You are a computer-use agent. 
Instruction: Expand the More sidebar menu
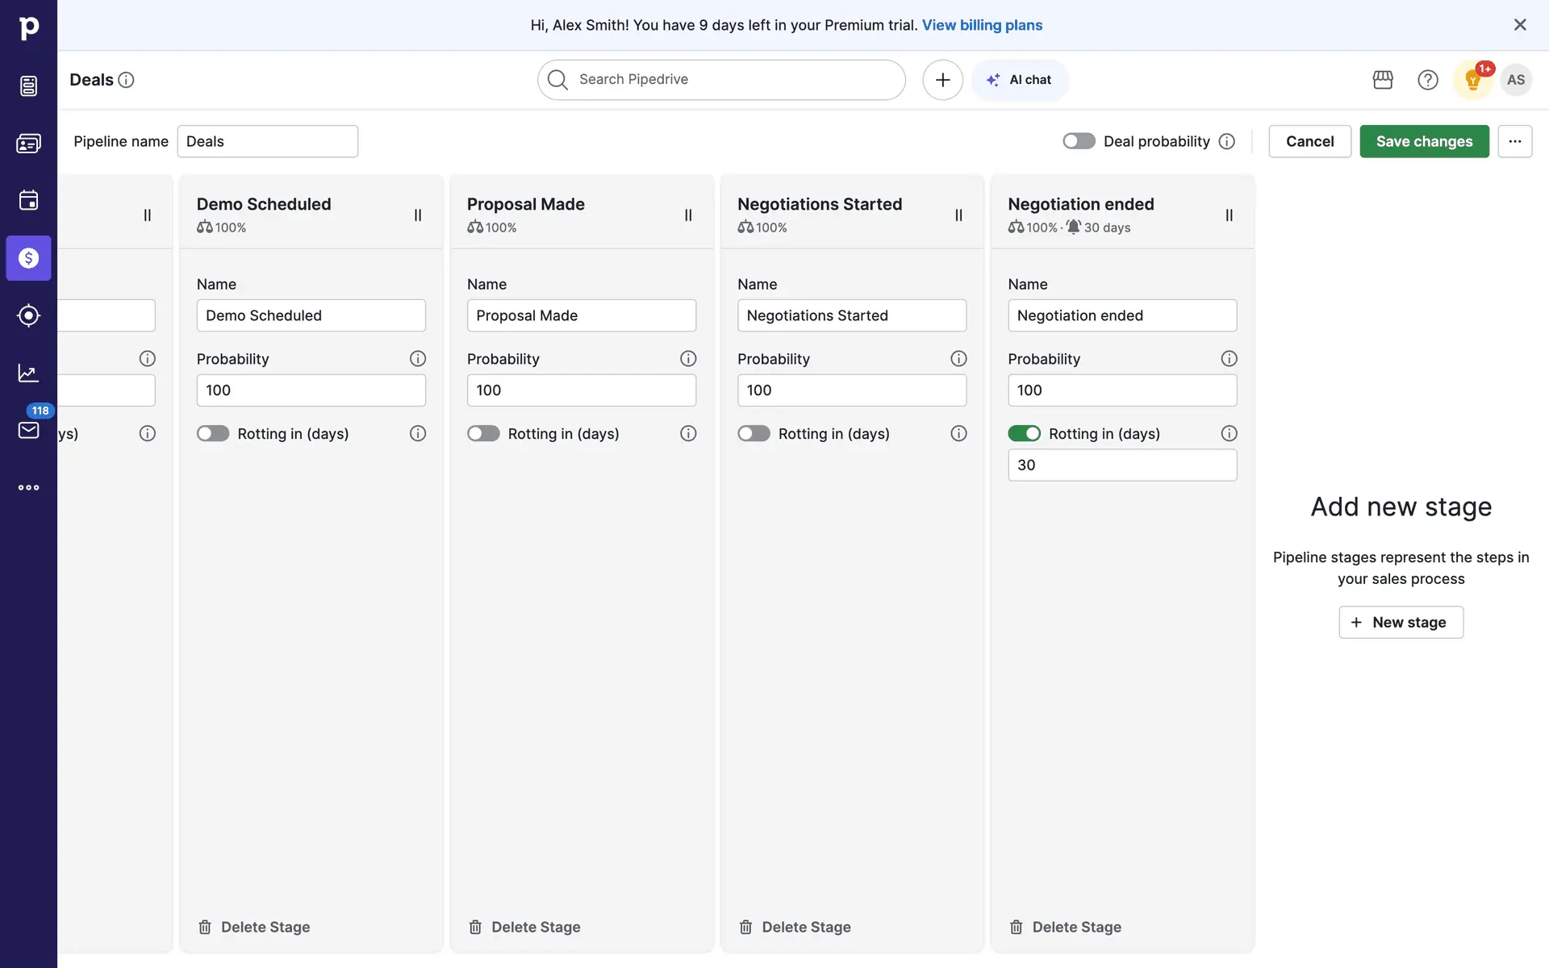pyautogui.click(x=28, y=487)
